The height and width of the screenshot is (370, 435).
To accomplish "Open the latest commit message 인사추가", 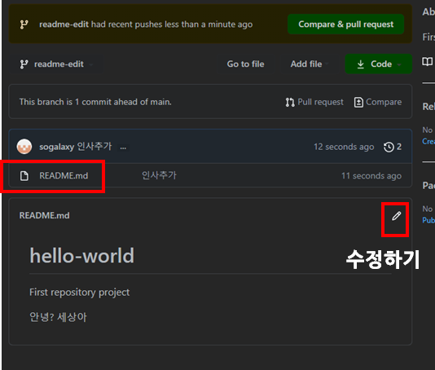I will [x=94, y=146].
